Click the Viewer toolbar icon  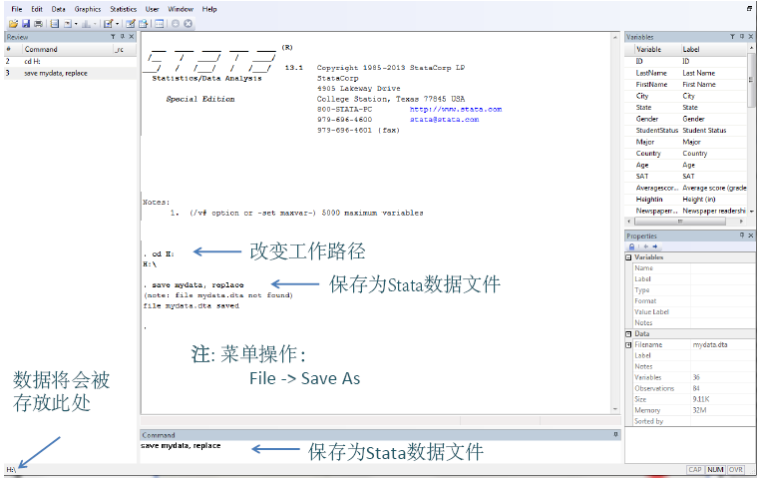click(x=68, y=23)
